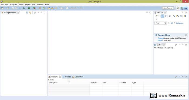Open the Project menu
Viewport: 189px width, 100px height.
[28, 5]
